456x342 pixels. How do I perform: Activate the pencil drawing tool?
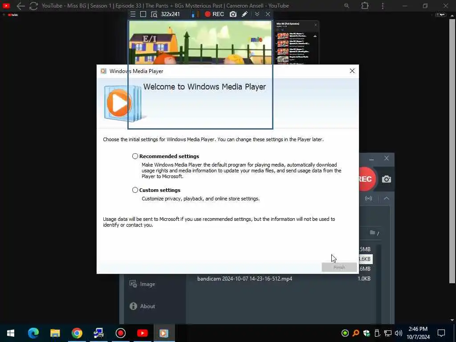coord(244,14)
